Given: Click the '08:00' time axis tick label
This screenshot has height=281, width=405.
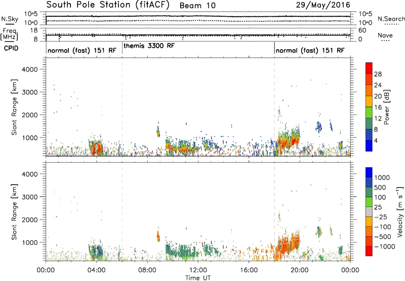Looking at the screenshot, I should (147, 270).
